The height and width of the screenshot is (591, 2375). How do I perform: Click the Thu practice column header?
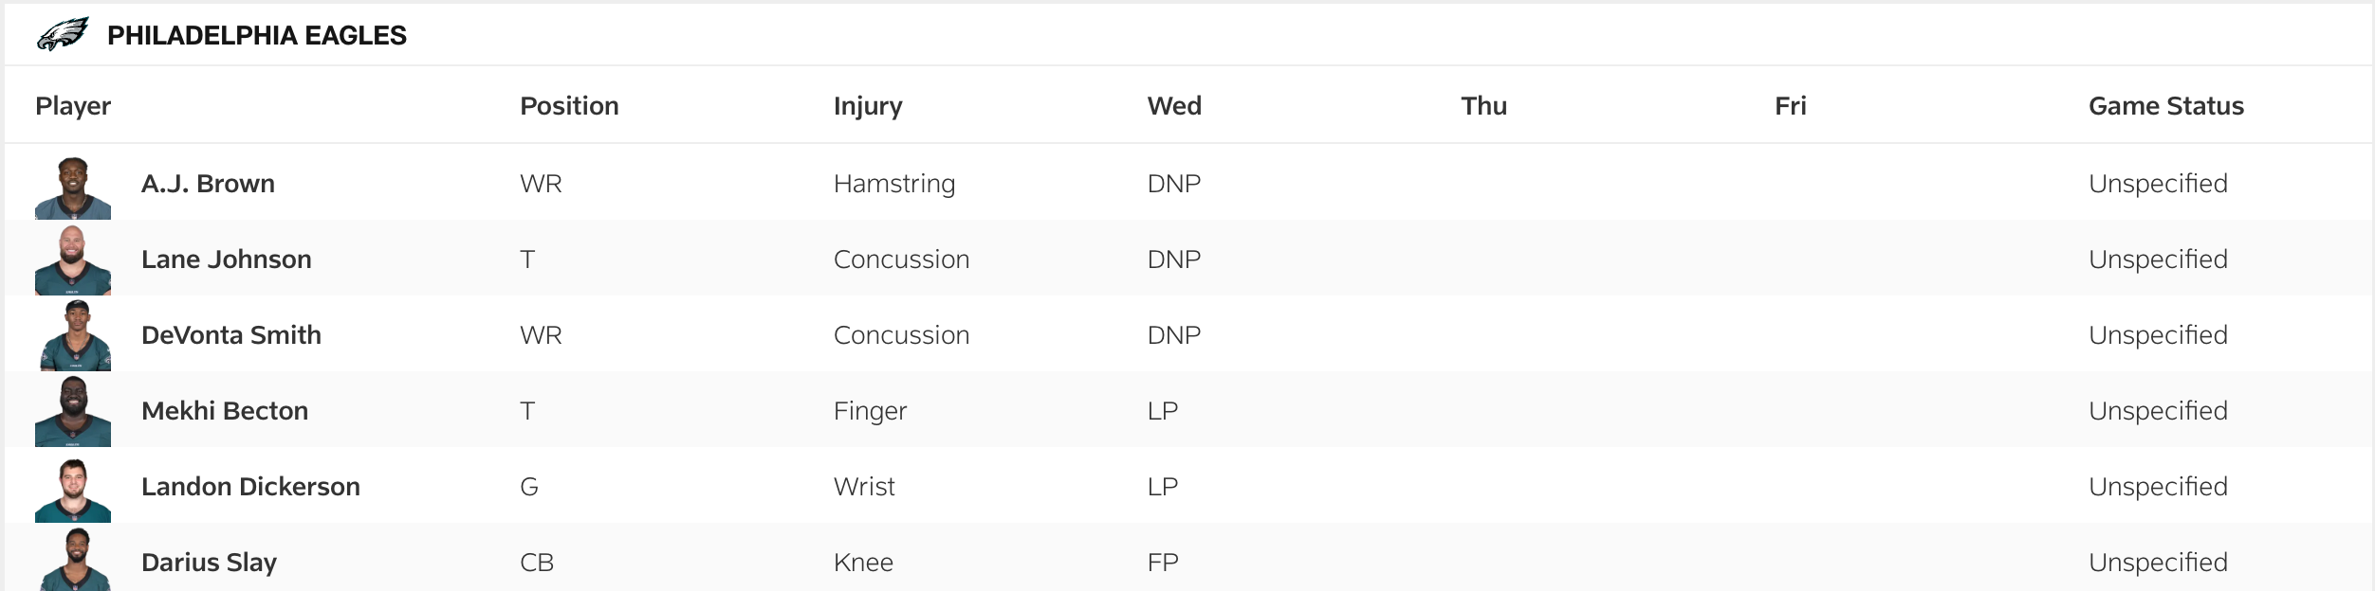1483,106
